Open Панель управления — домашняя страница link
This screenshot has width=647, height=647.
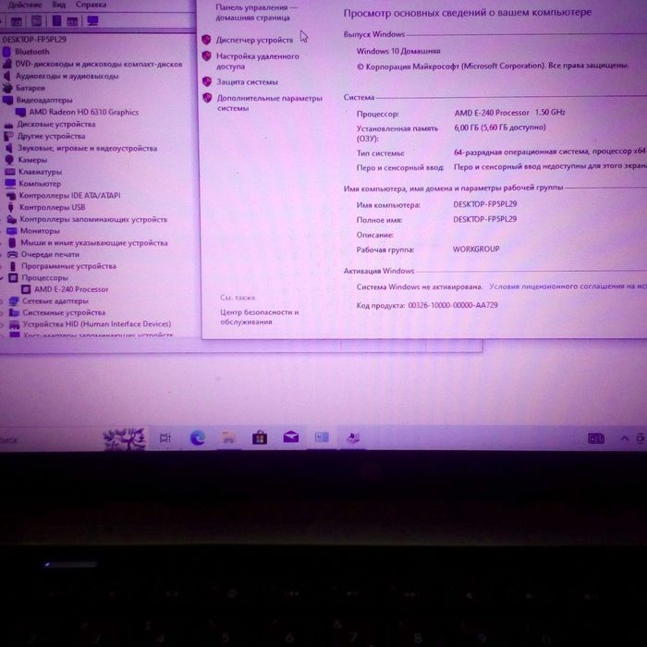[x=256, y=12]
